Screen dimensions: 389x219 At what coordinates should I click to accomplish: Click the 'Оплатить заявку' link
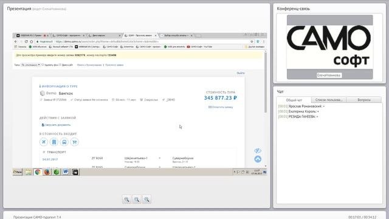[x=221, y=107]
